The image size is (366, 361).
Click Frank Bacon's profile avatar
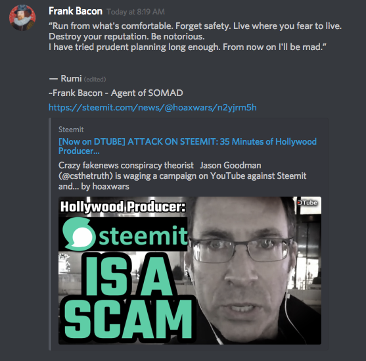click(22, 18)
